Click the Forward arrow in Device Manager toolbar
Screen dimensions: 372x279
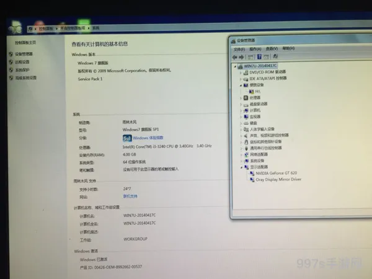[241, 57]
